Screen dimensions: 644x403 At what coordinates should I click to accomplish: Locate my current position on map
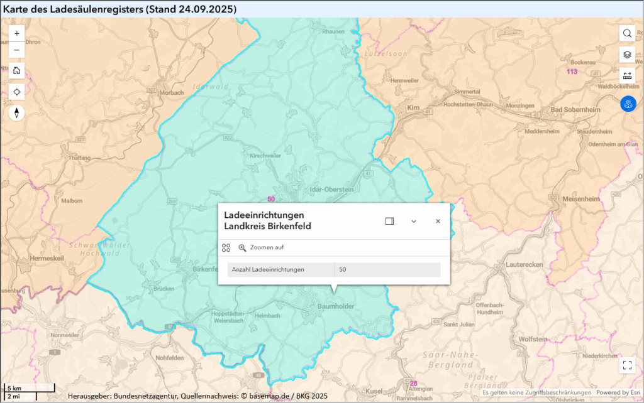[x=16, y=92]
